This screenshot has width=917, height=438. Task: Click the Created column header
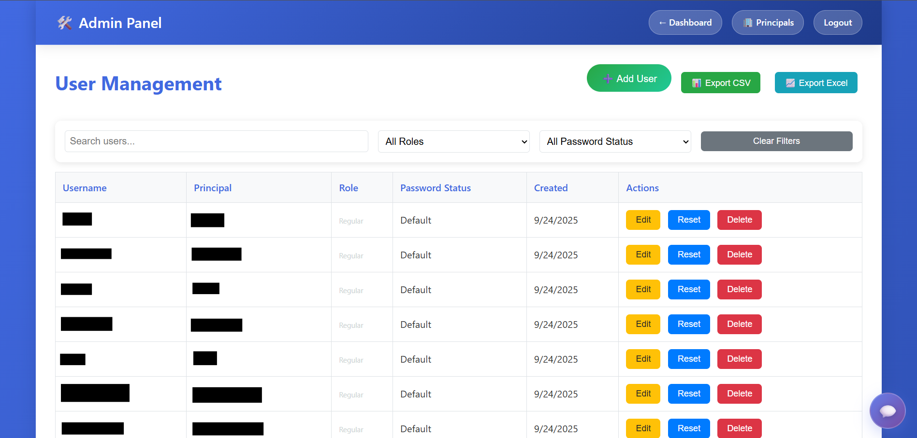click(551, 188)
